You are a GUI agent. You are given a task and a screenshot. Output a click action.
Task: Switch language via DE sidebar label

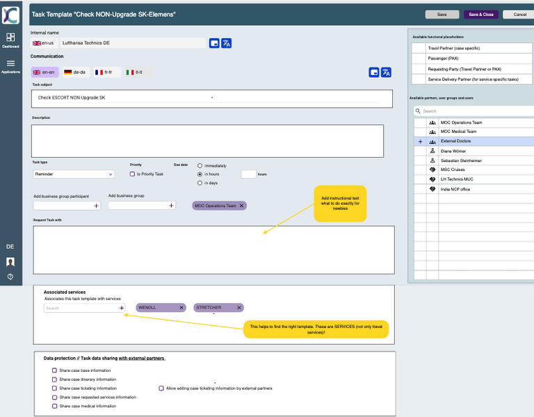[x=10, y=247]
